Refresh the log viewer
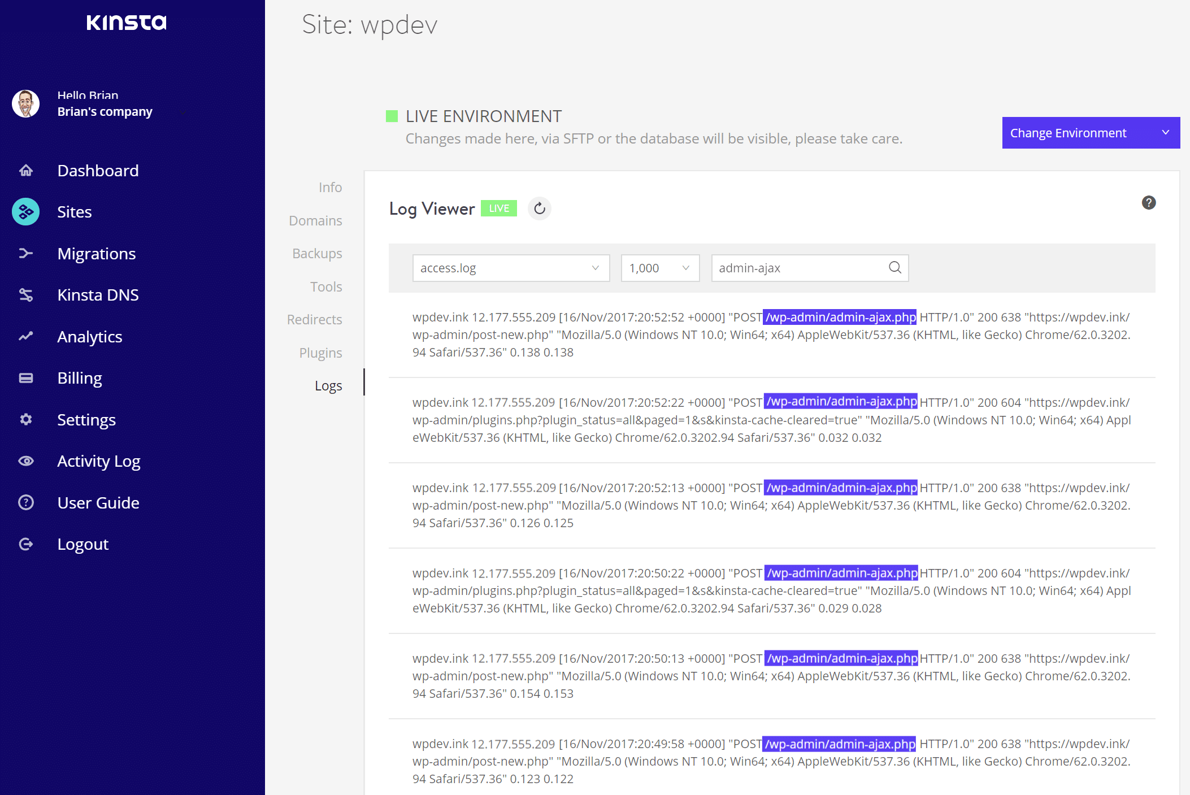Image resolution: width=1190 pixels, height=795 pixels. pos(540,208)
